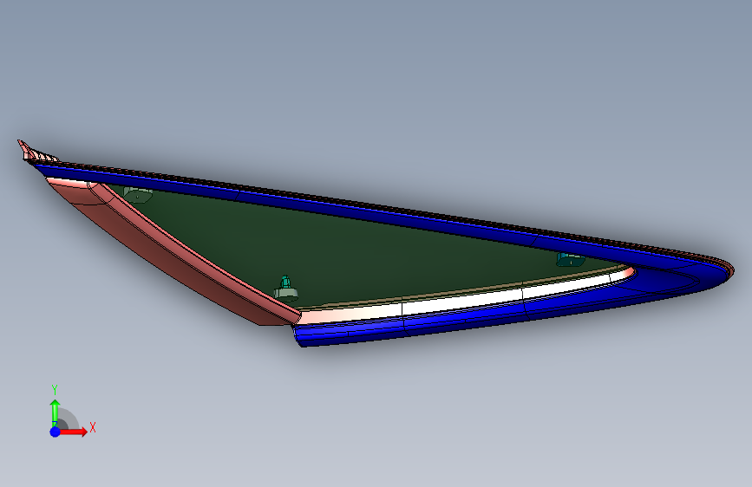752x487 pixels.
Task: Click the green "Y" label of the triad
Action: (55, 390)
